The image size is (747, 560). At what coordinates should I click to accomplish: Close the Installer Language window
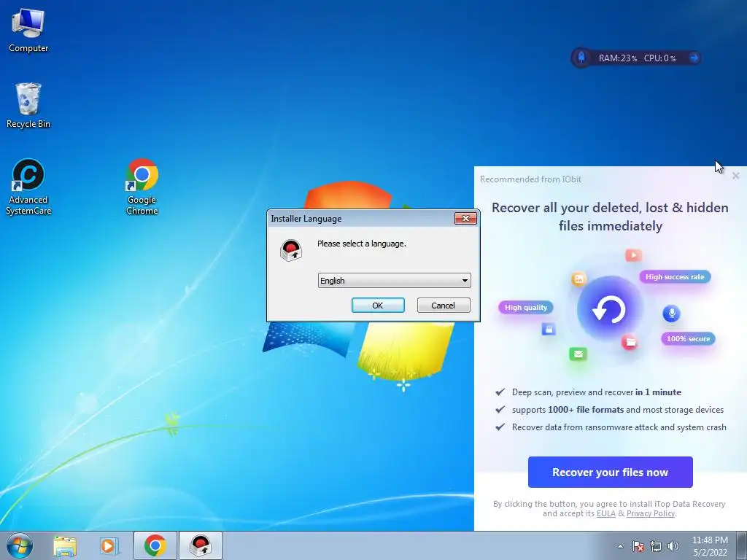point(465,218)
